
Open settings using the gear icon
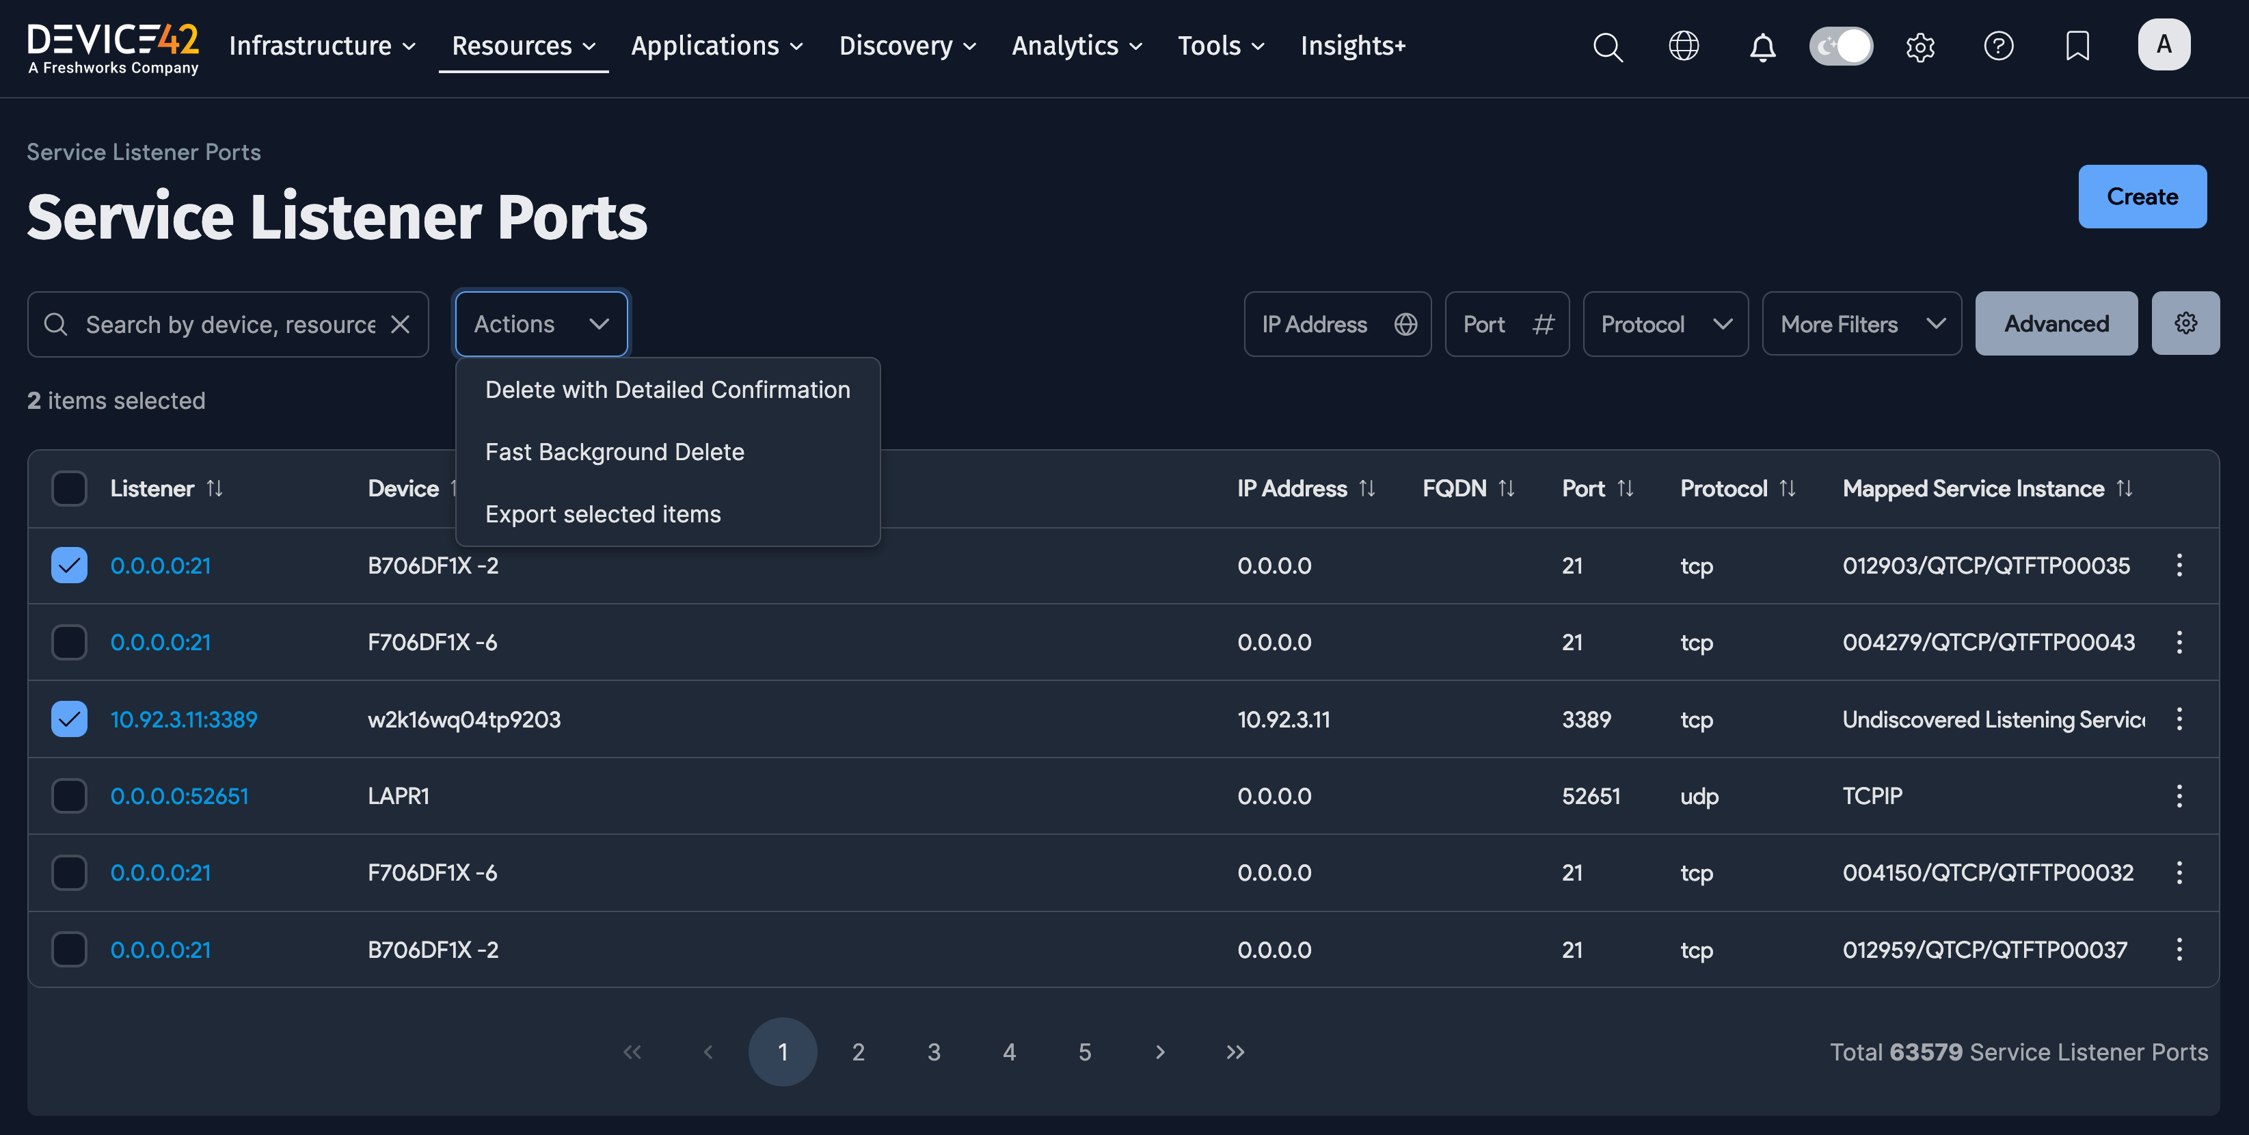coord(1921,47)
